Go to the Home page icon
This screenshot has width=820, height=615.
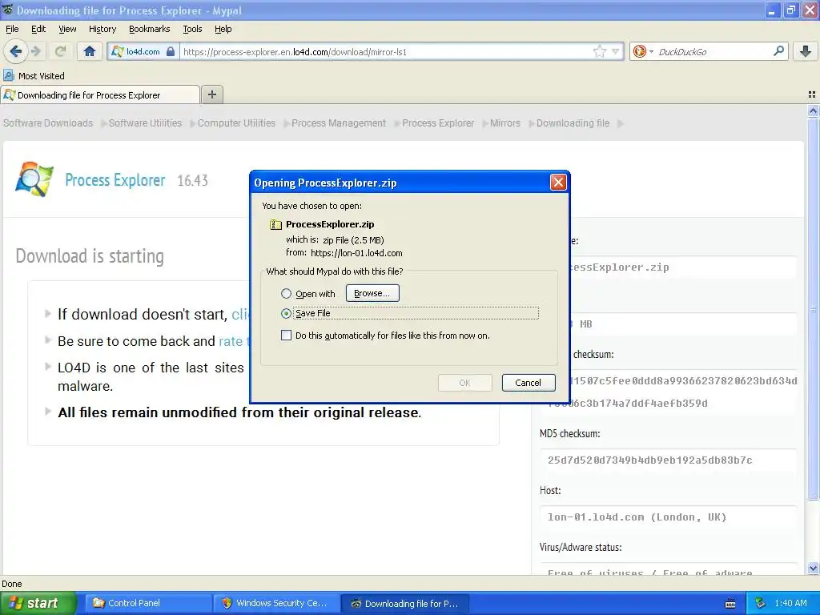90,51
